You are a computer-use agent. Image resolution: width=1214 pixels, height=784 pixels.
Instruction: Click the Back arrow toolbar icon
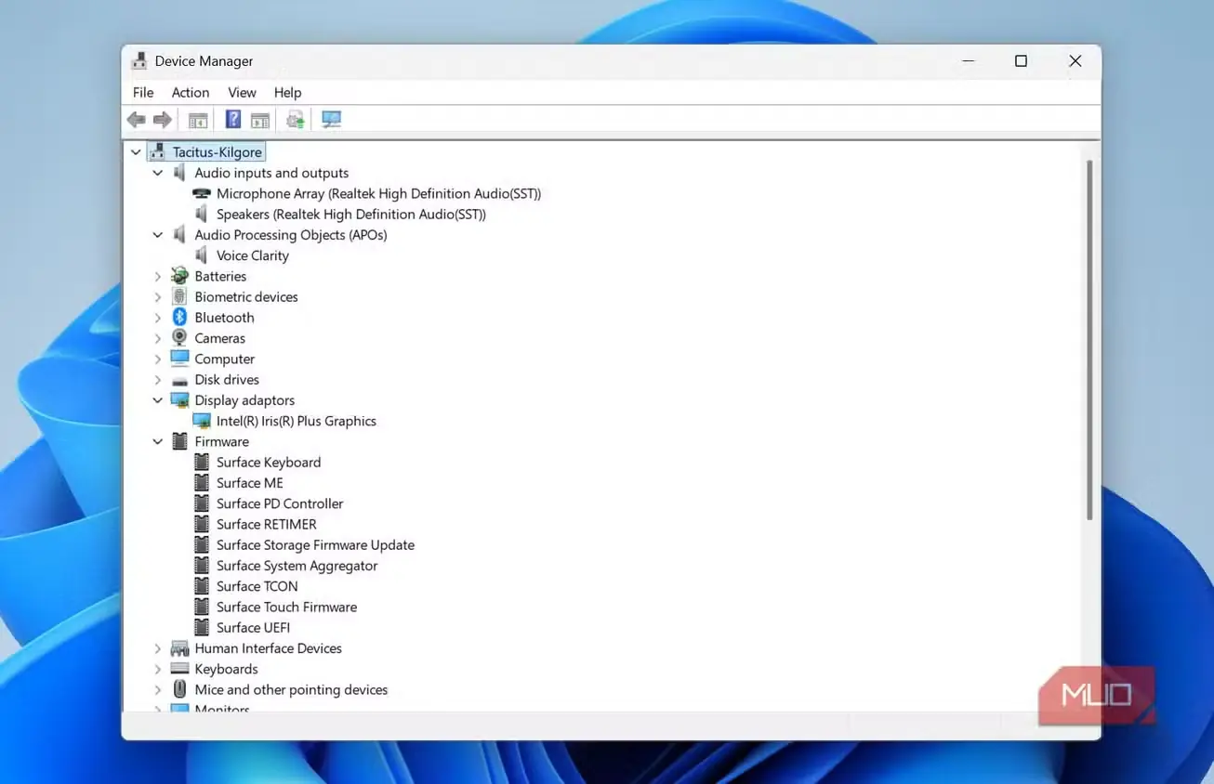136,120
